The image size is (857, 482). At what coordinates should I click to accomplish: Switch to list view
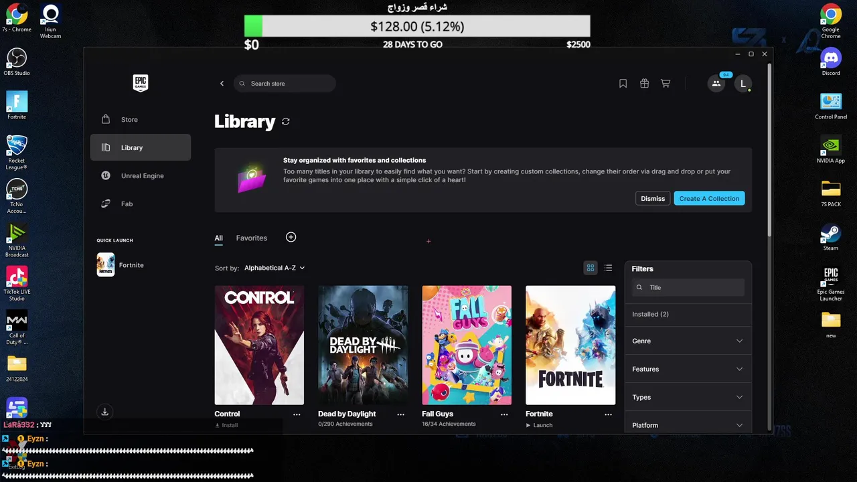coord(608,268)
